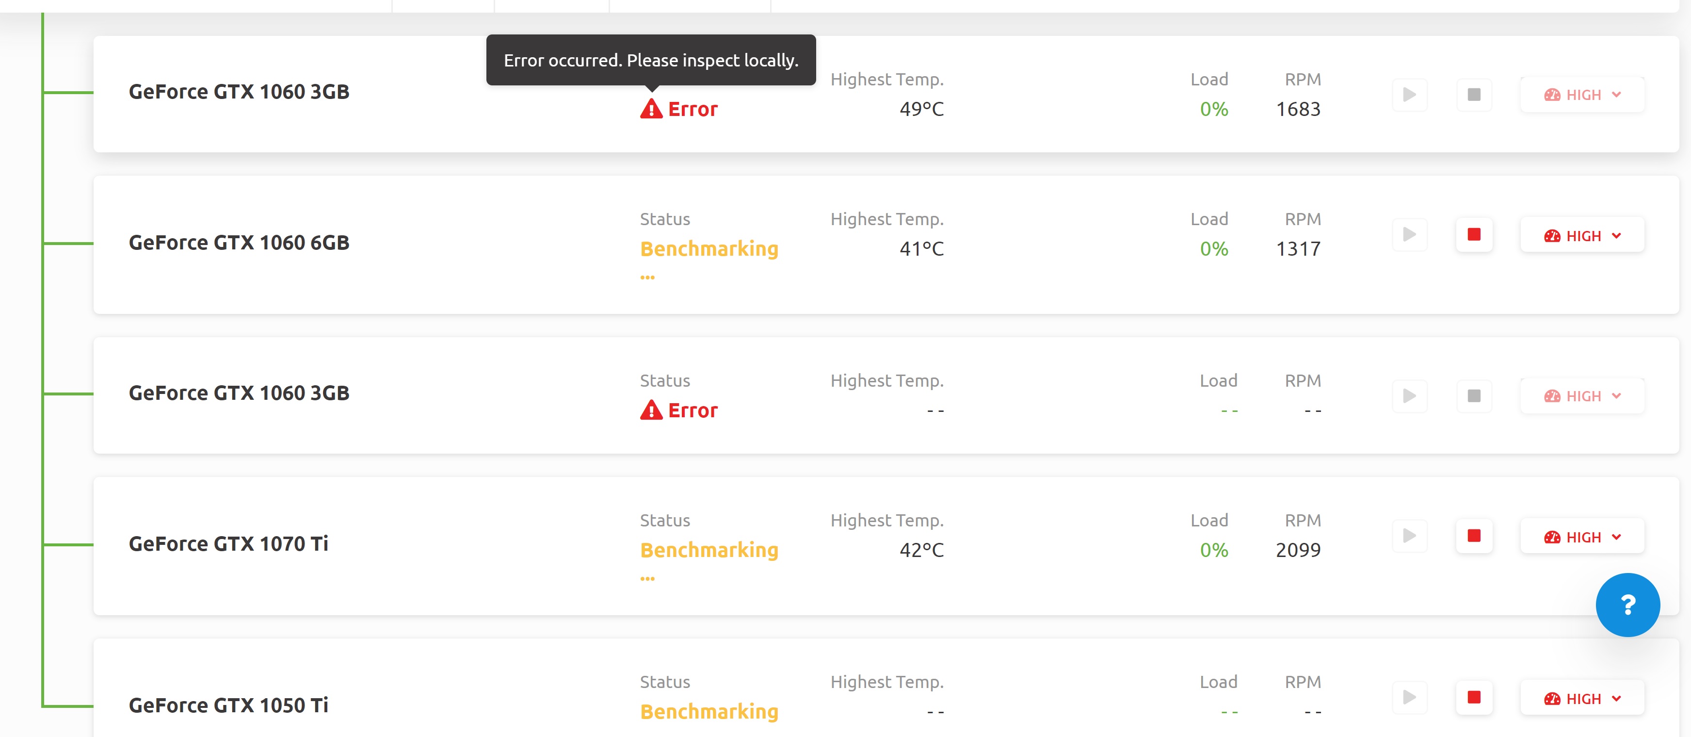Open HIGH dropdown on second GTX 1060 3GB row
Image resolution: width=1691 pixels, height=737 pixels.
pos(1582,396)
